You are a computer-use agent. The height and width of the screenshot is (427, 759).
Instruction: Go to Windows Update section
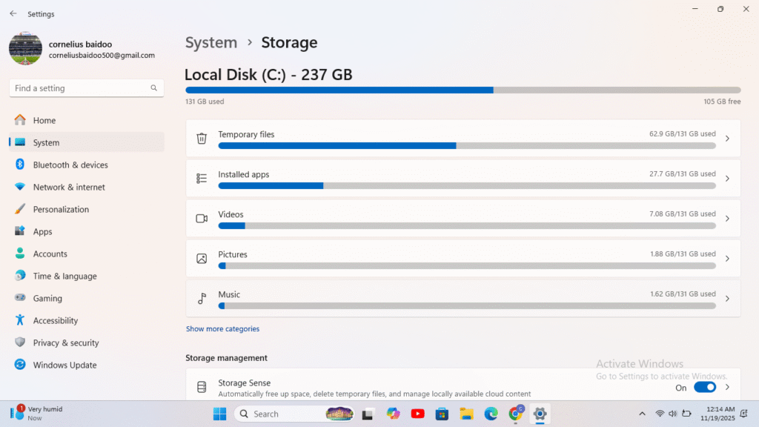pos(64,365)
